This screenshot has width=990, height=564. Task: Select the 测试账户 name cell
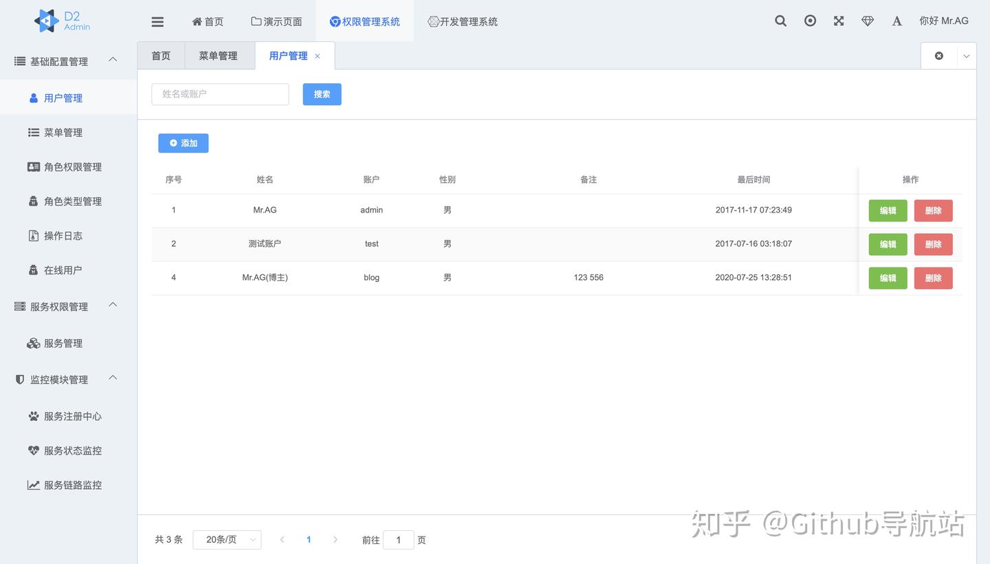point(265,244)
